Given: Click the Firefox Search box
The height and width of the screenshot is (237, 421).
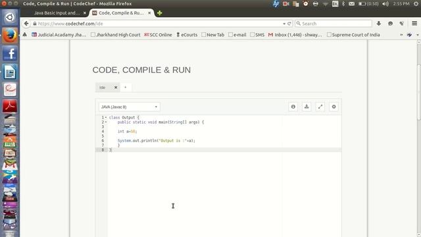Looking at the screenshot, I should (334, 24).
